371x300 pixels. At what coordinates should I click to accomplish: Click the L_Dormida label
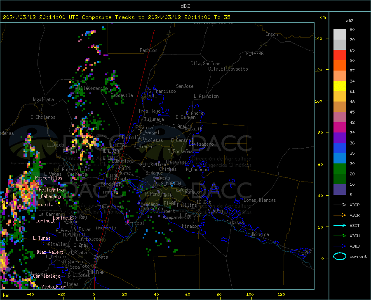click(257, 234)
